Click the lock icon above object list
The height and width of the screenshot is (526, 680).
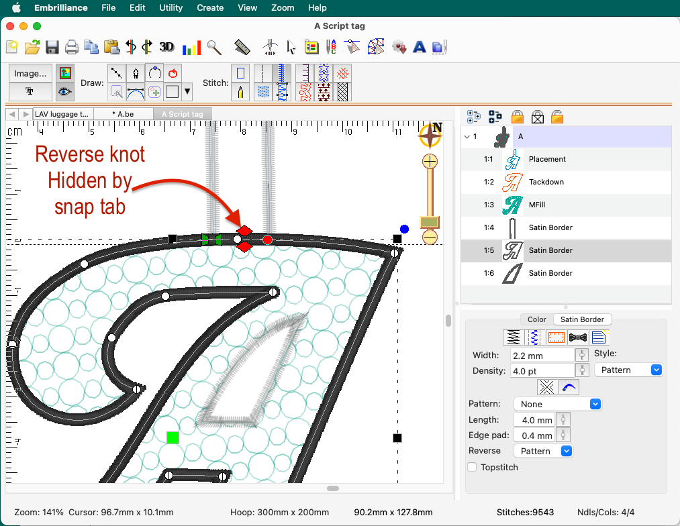point(518,117)
